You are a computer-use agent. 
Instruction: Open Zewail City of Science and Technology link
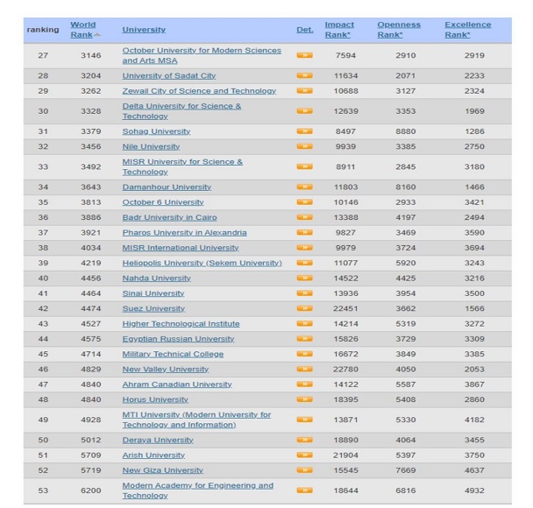(x=199, y=91)
